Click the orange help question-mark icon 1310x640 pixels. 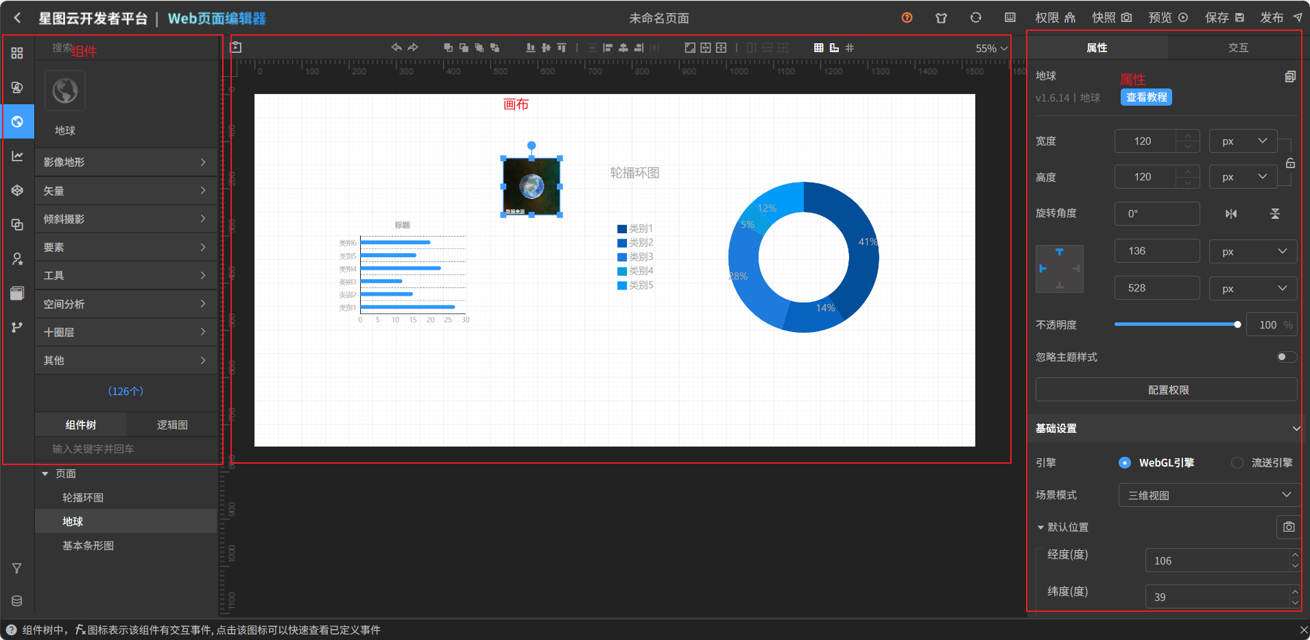click(907, 18)
